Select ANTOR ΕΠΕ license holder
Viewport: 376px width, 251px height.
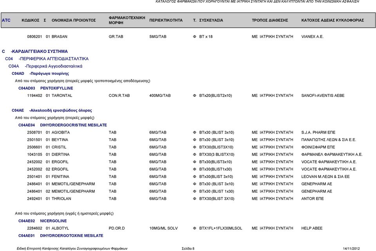click(313, 199)
